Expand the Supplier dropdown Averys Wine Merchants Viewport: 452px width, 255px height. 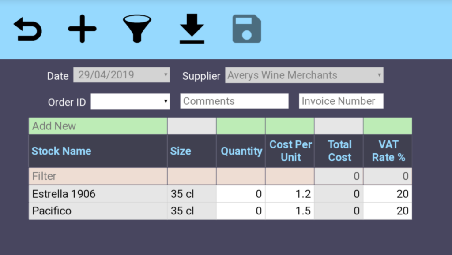304,75
